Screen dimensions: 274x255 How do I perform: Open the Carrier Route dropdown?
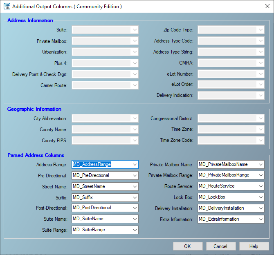105,85
